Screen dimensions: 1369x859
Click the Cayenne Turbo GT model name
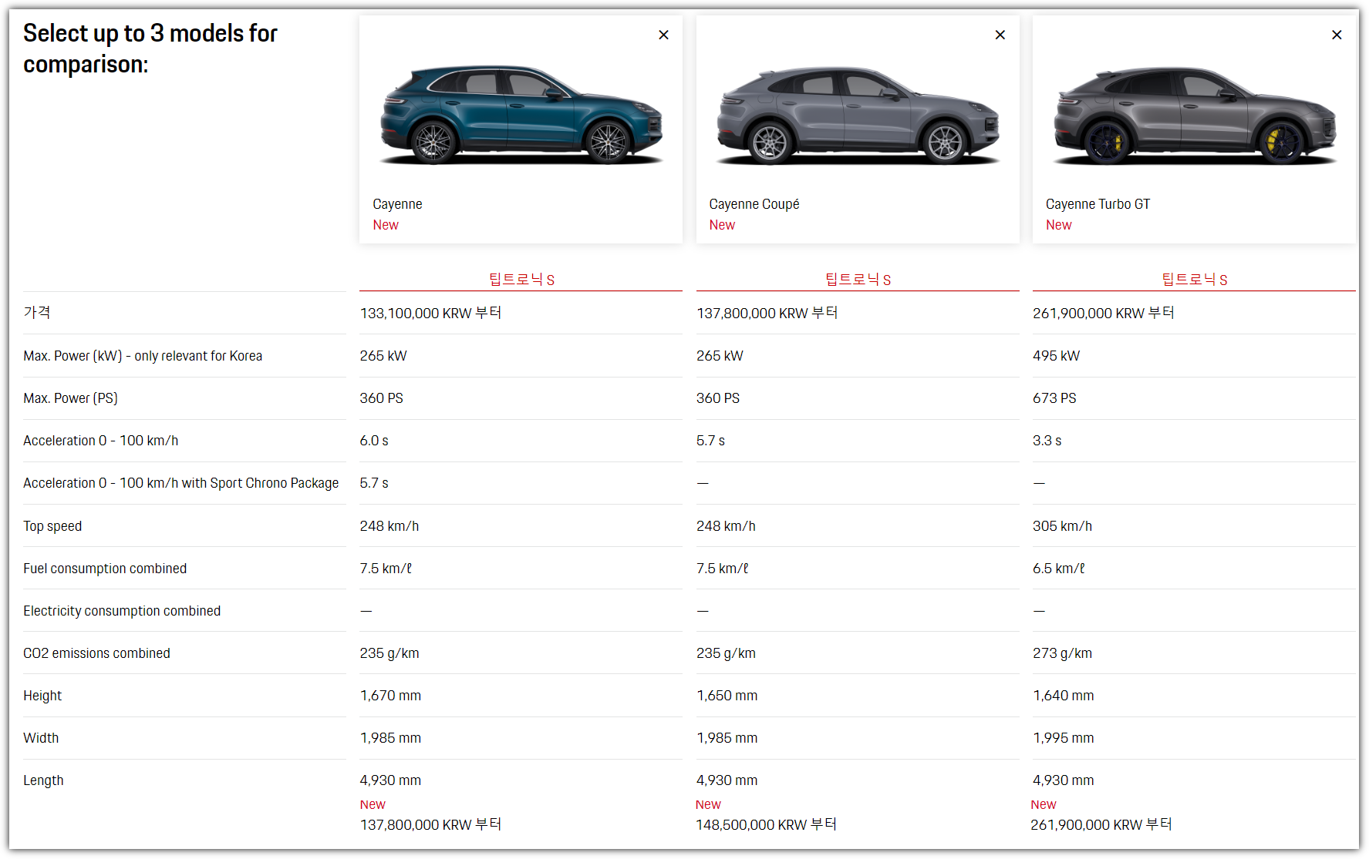tap(1098, 204)
